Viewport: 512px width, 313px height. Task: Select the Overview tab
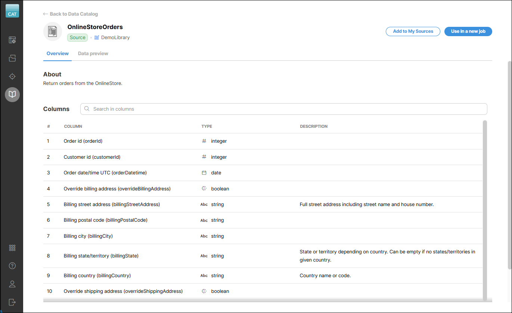[58, 54]
